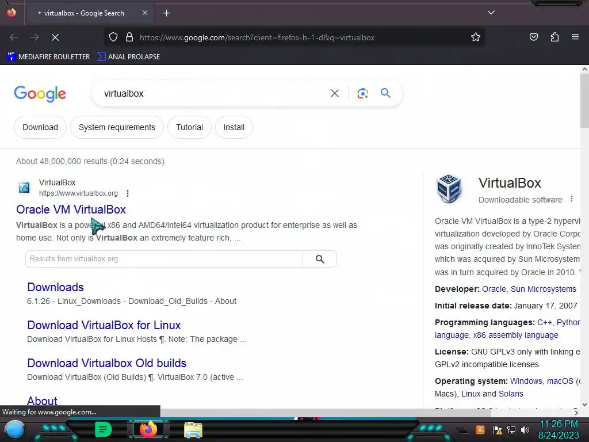Click the orange tray application icon

(x=480, y=429)
